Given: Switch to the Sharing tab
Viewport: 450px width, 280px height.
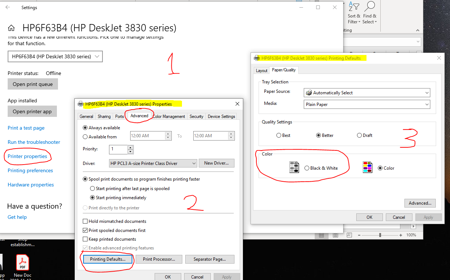Looking at the screenshot, I should [x=104, y=117].
